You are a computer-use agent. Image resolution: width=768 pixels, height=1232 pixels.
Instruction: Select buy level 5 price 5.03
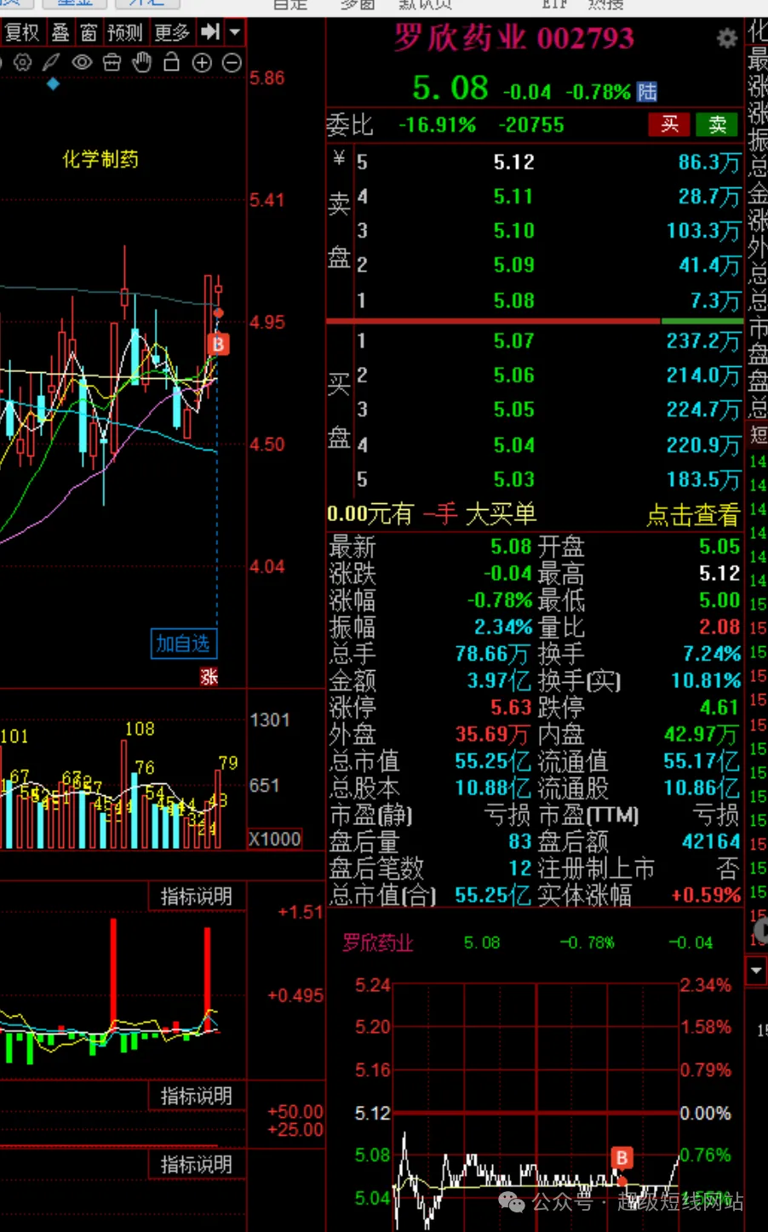[514, 479]
